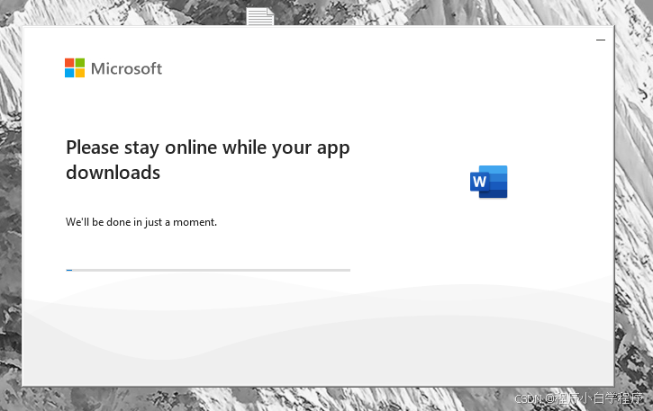This screenshot has width=653, height=411.
Task: Click the download progress bar
Action: (x=208, y=271)
